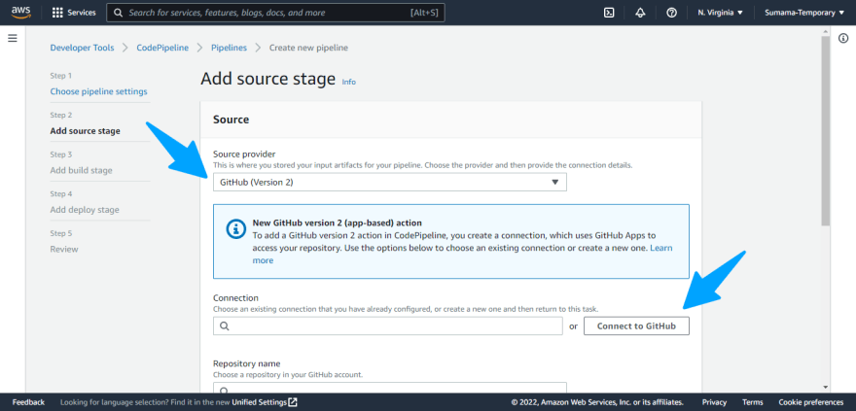
Task: Open the Terms footer link
Action: pyautogui.click(x=752, y=402)
